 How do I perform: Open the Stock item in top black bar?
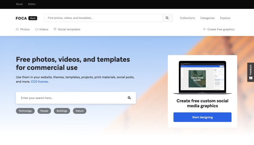pyautogui.click(x=19, y=4)
